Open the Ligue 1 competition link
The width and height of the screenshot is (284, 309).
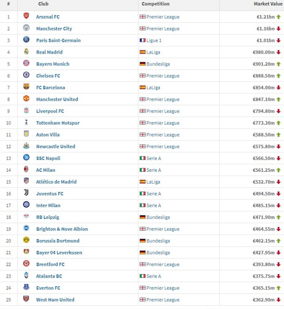(x=154, y=41)
